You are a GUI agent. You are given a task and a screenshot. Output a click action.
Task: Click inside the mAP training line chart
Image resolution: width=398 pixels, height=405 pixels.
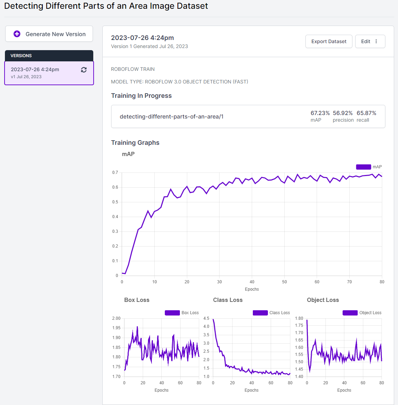click(x=252, y=224)
